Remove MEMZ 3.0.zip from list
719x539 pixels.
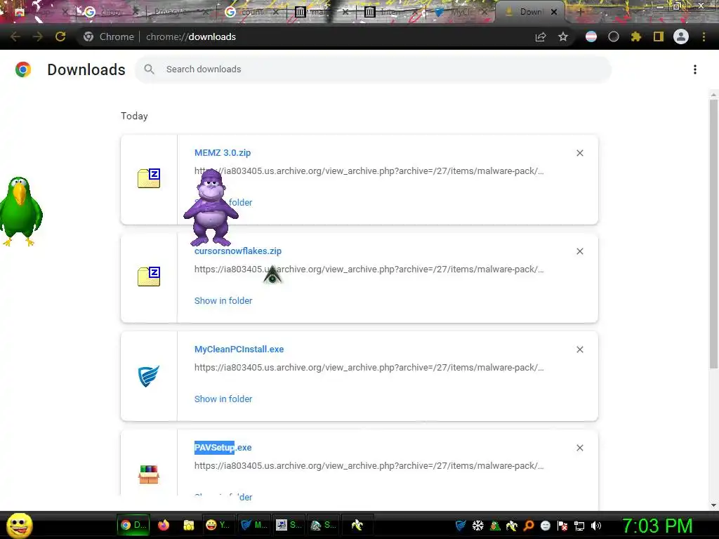pos(580,153)
